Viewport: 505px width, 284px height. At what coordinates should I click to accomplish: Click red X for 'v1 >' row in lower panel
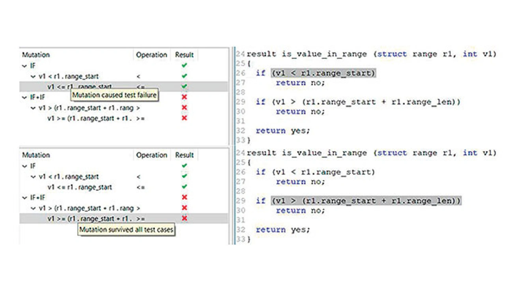184,208
